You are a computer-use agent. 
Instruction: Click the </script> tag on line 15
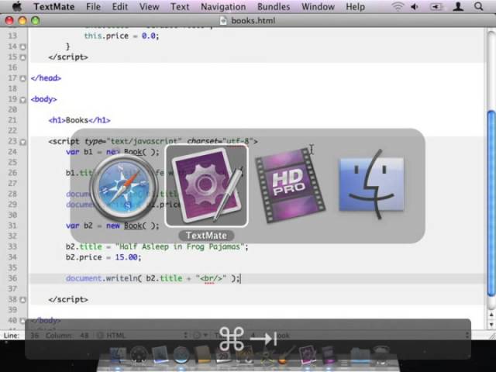tap(68, 57)
